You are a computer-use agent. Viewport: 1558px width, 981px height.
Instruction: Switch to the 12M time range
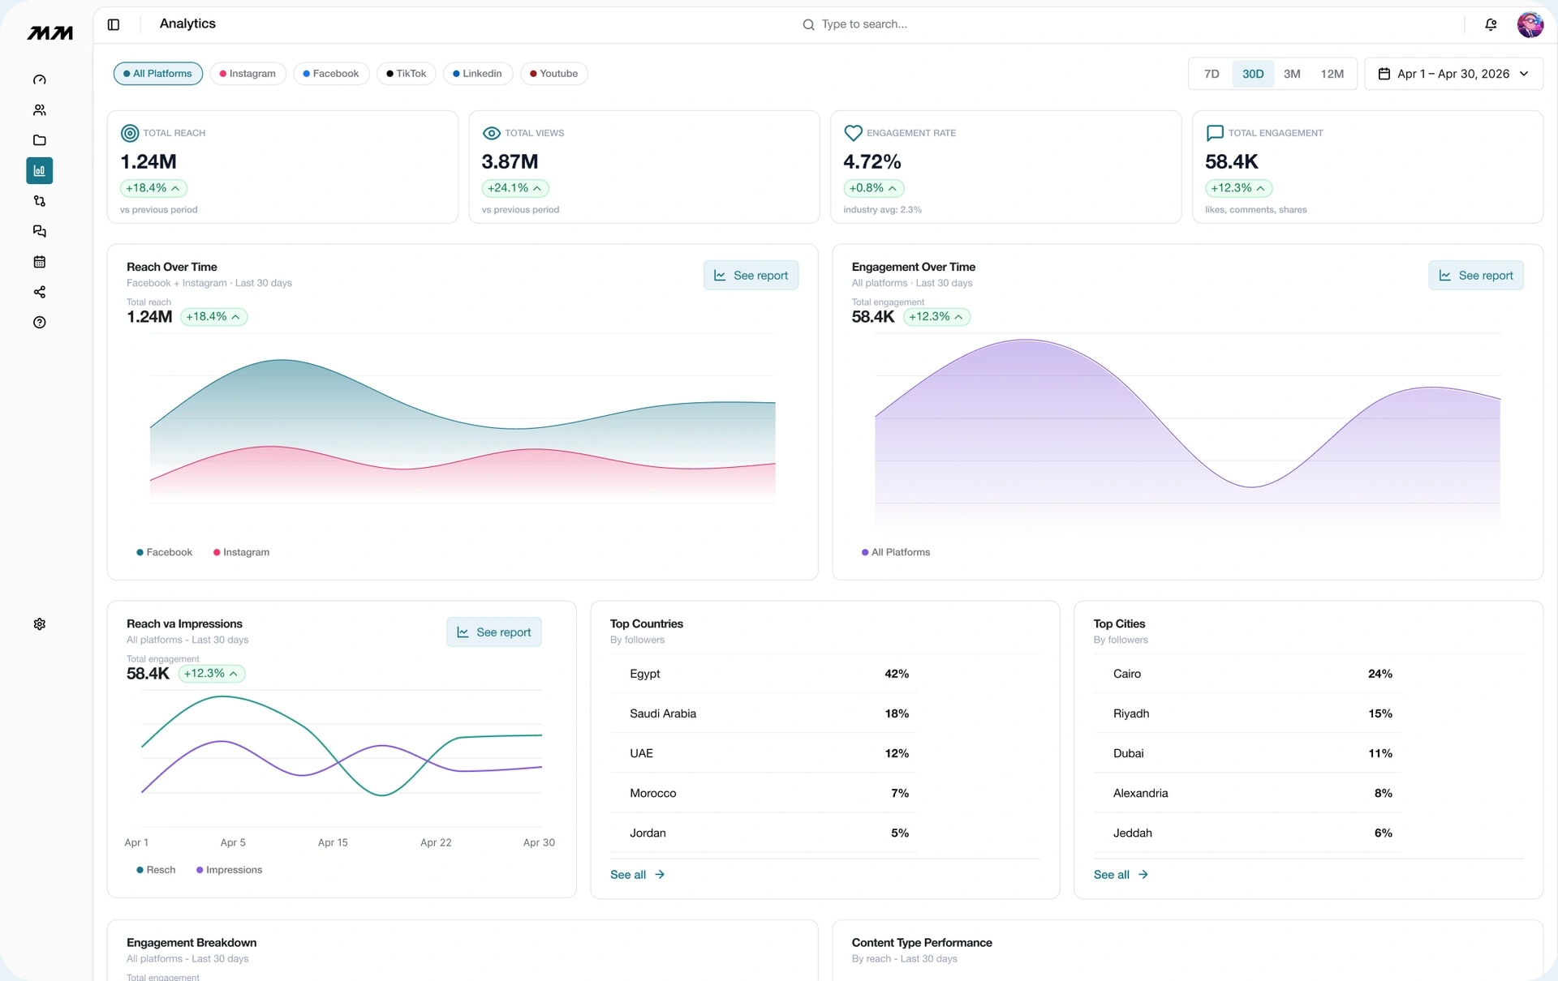click(1332, 74)
